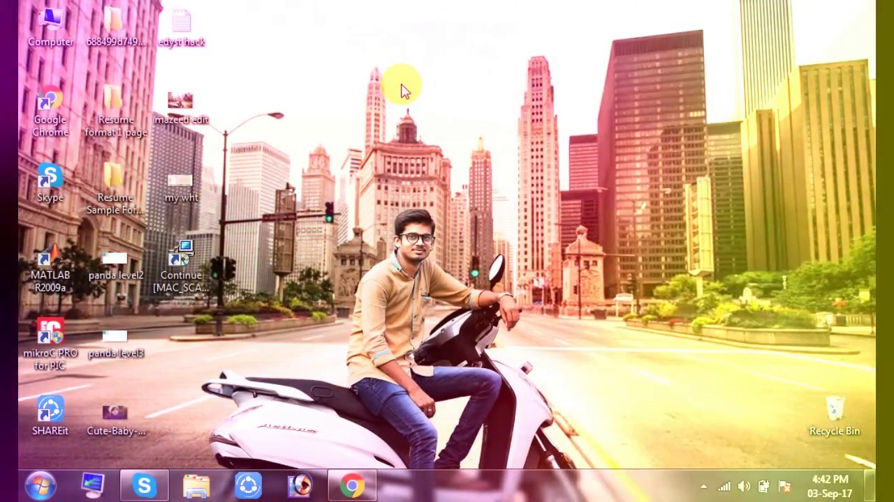Open the network signal tray icon
Screen dimensions: 894x502
[x=724, y=487]
